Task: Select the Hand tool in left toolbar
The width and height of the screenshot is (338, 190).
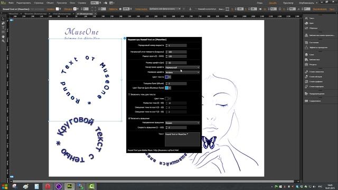Action: (x=3, y=36)
